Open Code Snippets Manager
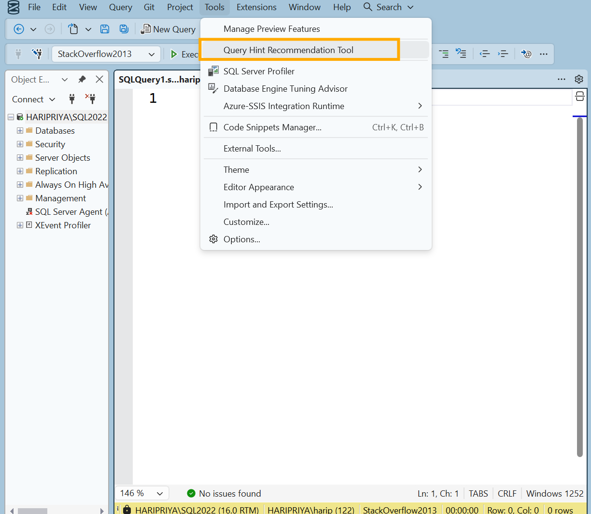 point(316,127)
